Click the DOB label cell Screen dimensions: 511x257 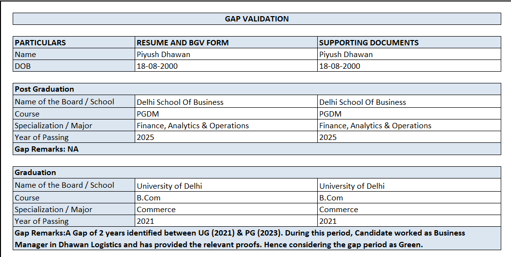coord(74,66)
